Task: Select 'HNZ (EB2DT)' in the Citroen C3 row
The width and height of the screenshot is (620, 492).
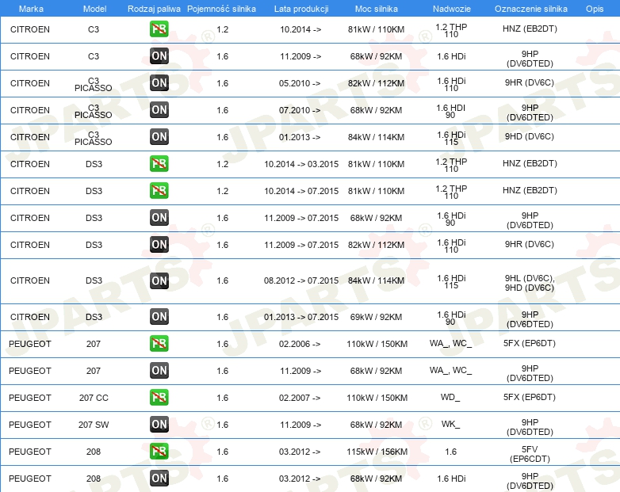Action: pos(530,29)
